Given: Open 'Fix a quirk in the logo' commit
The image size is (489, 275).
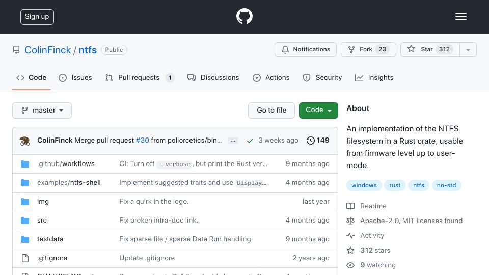Looking at the screenshot, I should 154,202.
